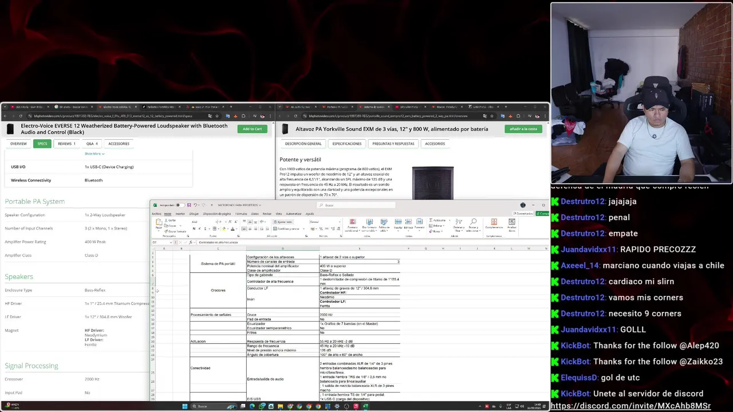
Task: Click Estilos de celda icon
Action: [x=384, y=223]
